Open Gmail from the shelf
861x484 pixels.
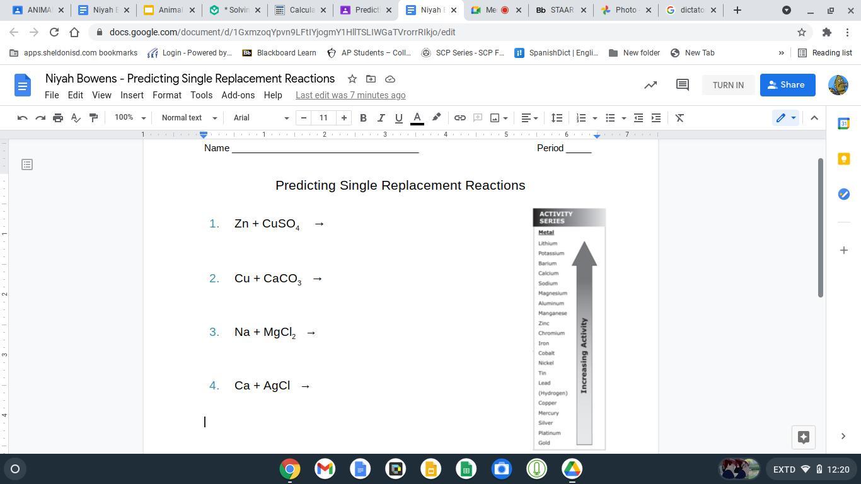[325, 469]
